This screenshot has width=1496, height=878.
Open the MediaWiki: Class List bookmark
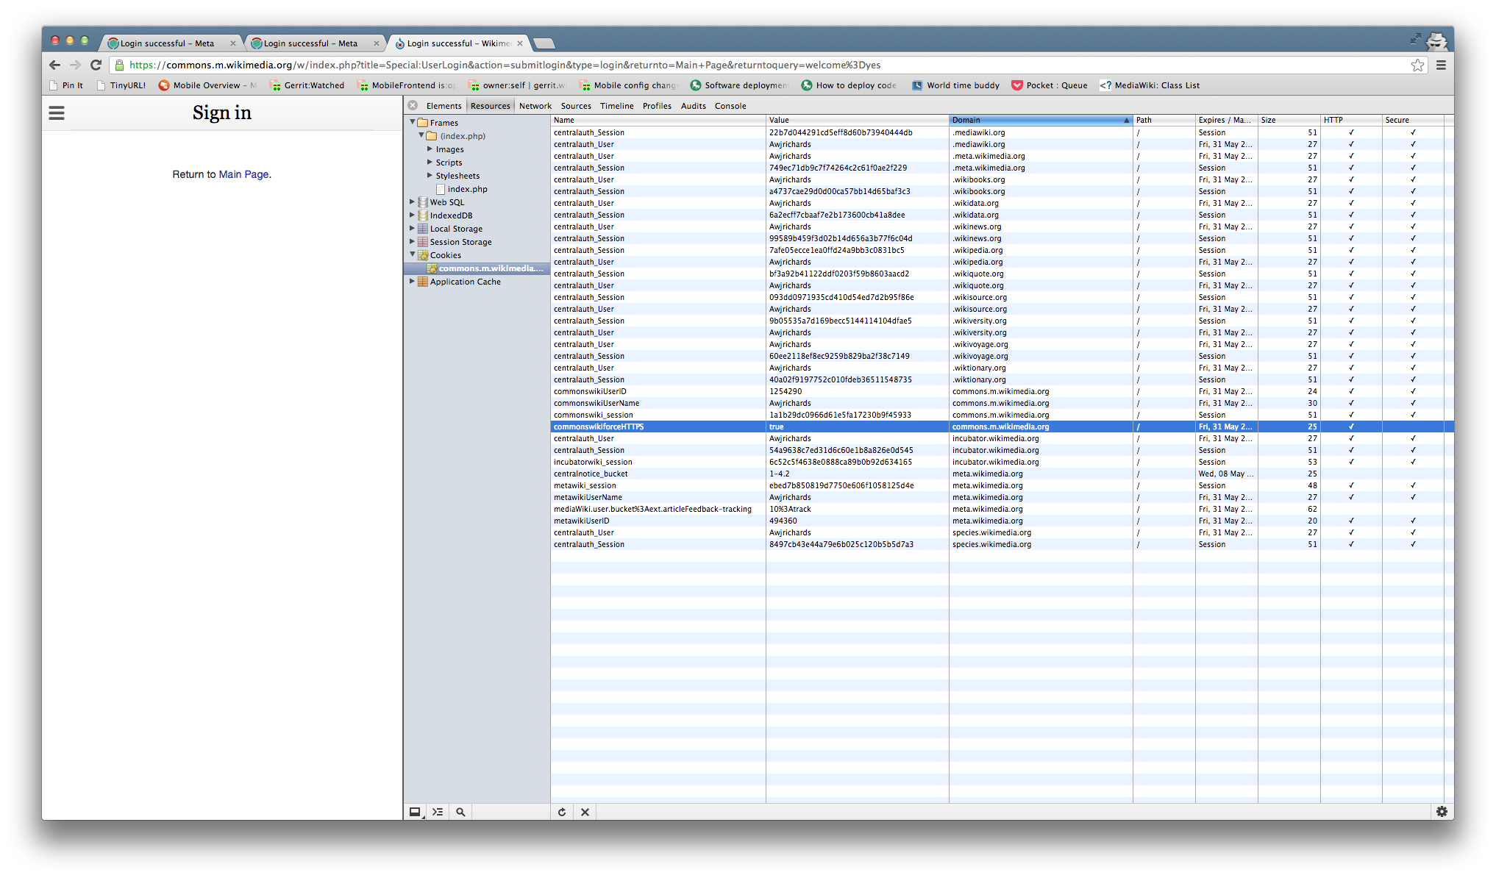pos(1150,85)
